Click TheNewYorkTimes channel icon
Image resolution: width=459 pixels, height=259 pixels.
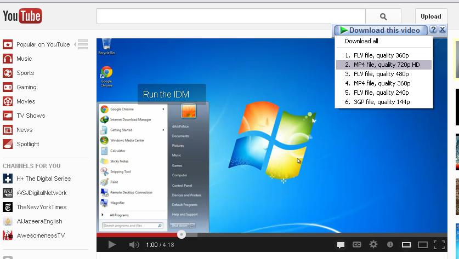8,208
